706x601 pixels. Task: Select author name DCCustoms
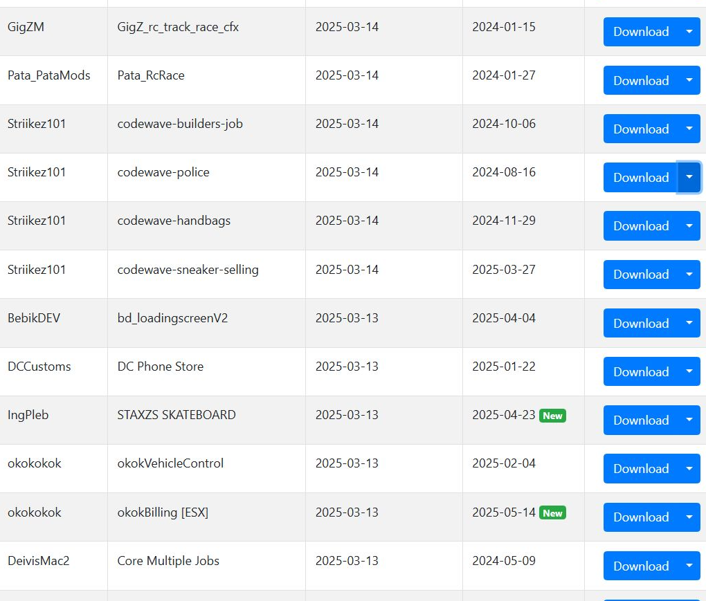39,367
